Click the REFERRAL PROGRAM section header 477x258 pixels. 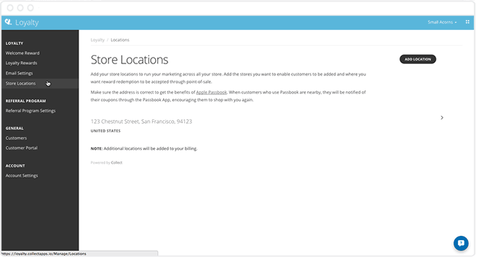[x=26, y=101]
